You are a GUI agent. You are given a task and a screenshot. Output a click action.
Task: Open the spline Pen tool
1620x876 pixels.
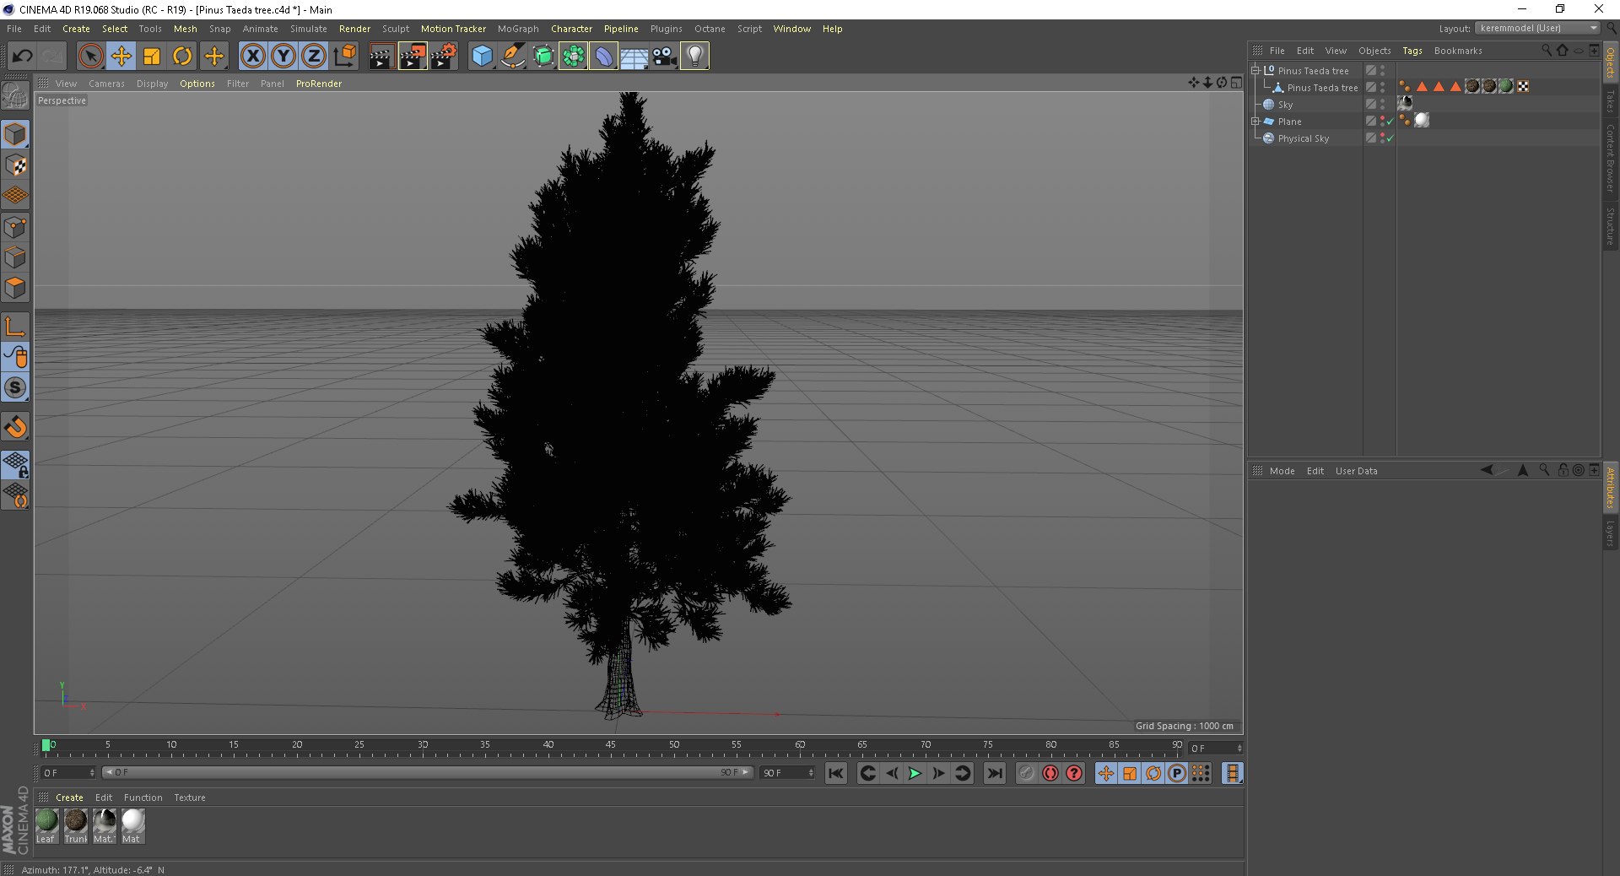pyautogui.click(x=512, y=57)
